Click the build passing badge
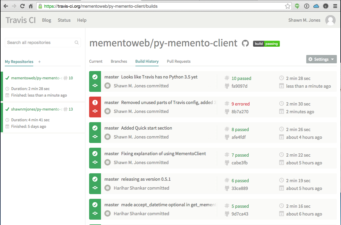 (266, 44)
